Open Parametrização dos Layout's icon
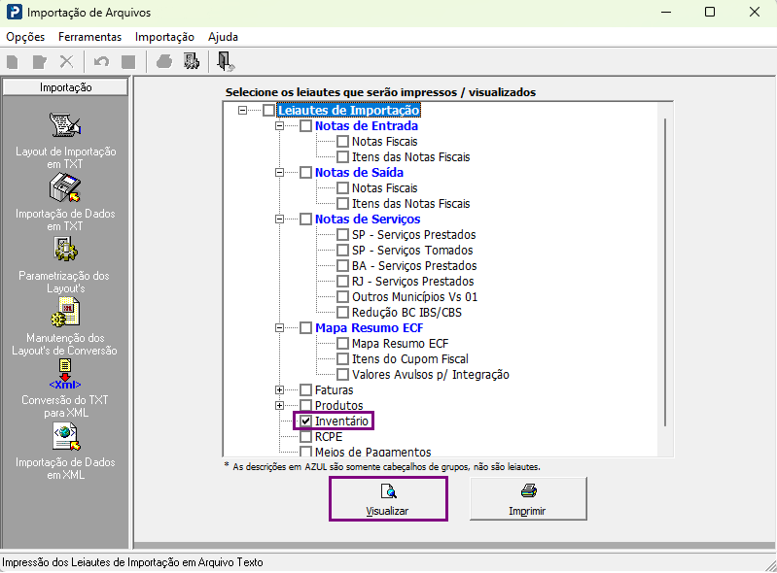This screenshot has width=777, height=573. (65, 249)
